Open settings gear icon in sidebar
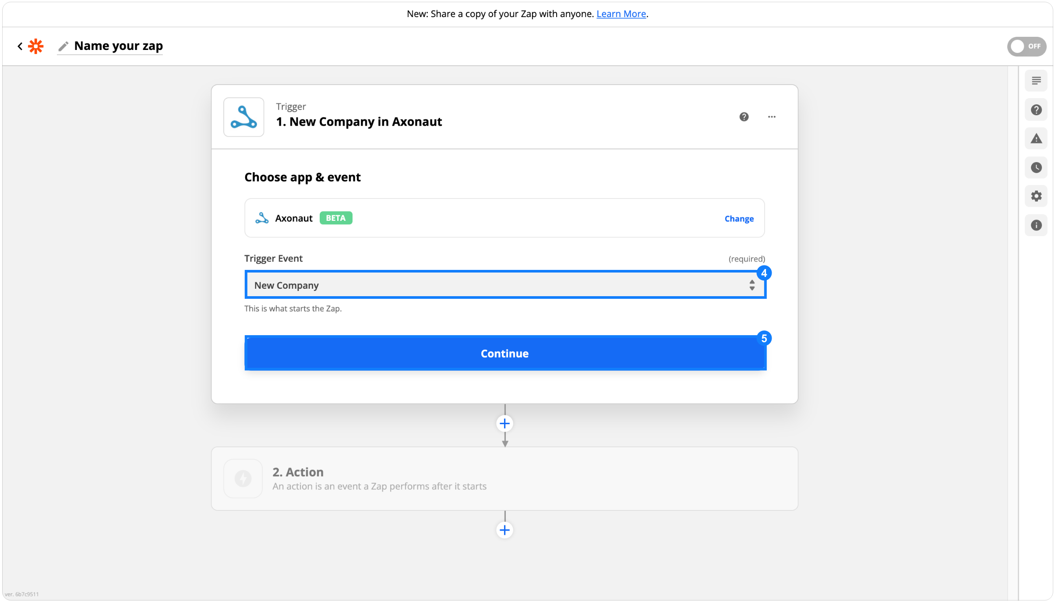The height and width of the screenshot is (602, 1055). coord(1036,196)
